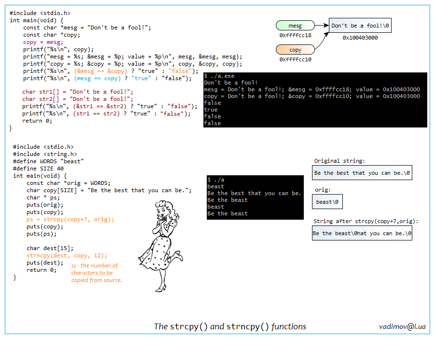434x338 pixels.
Task: Click the title 'The strcpy() and strncpy() functions'
Action: (x=230, y=326)
